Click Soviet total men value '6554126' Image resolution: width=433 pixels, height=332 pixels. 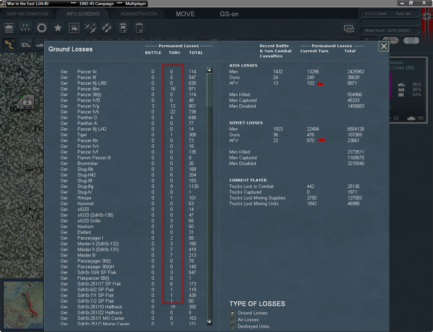point(356,129)
